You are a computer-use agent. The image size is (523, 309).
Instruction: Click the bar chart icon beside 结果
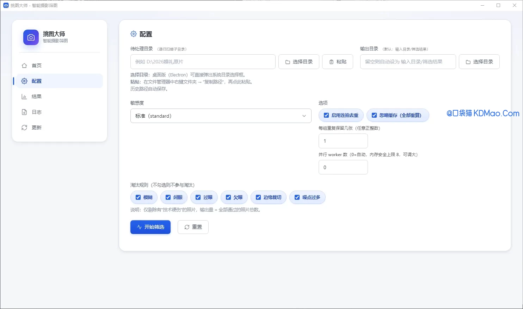click(24, 97)
